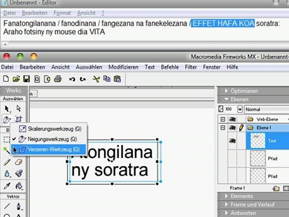This screenshot has height=217, width=289.
Task: Pick the Line tool in Vektor section
Action: pos(7,206)
